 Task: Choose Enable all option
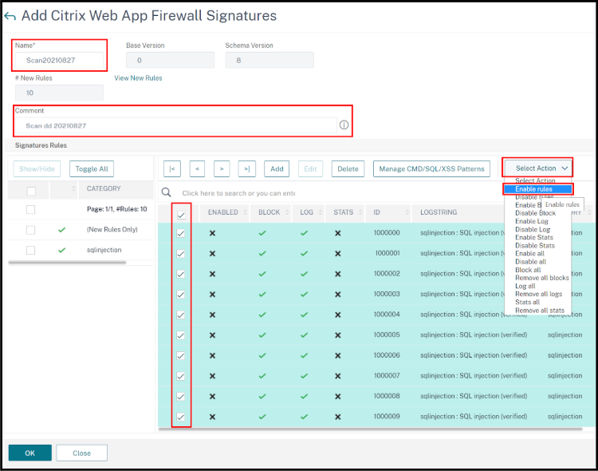click(x=529, y=254)
